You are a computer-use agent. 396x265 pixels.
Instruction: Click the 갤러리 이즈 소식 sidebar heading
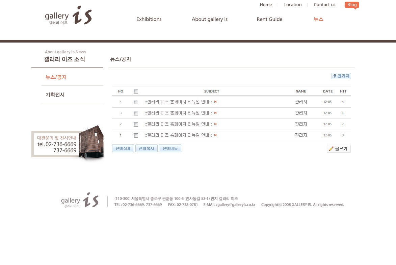tap(64, 59)
